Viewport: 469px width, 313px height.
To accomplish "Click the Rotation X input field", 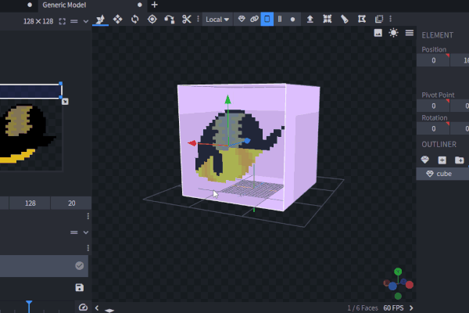I will [x=431, y=128].
